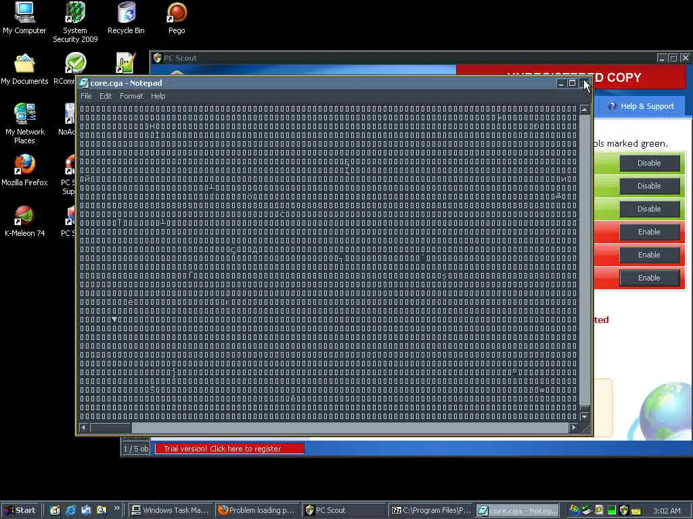Open the My Computer desktop icon
The image size is (693, 519).
tap(24, 18)
